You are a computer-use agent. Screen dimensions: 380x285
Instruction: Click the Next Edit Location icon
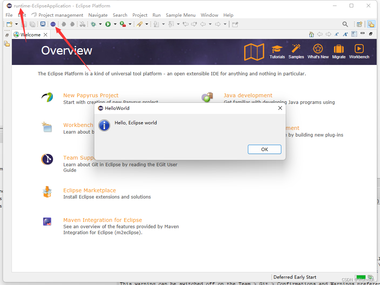click(x=194, y=24)
